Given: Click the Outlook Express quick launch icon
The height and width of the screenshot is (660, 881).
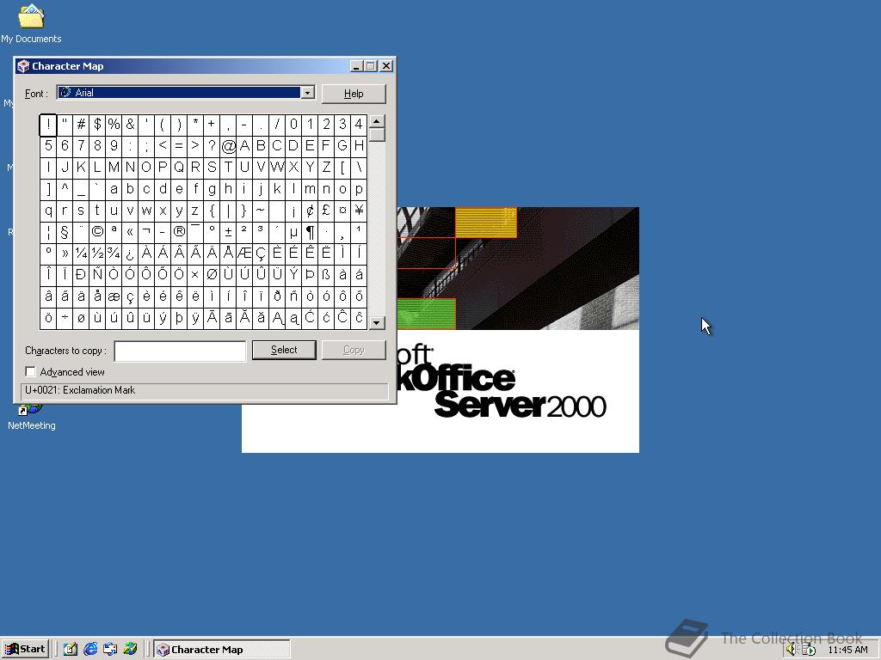Looking at the screenshot, I should tap(110, 650).
